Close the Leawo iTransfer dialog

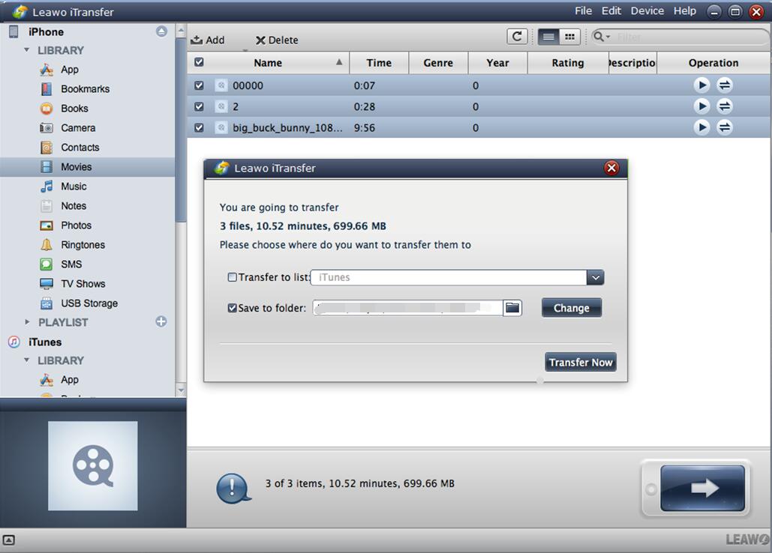click(611, 168)
